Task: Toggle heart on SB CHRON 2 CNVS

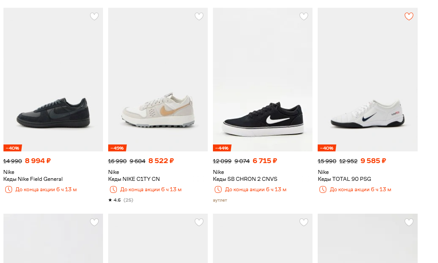Action: click(x=304, y=16)
